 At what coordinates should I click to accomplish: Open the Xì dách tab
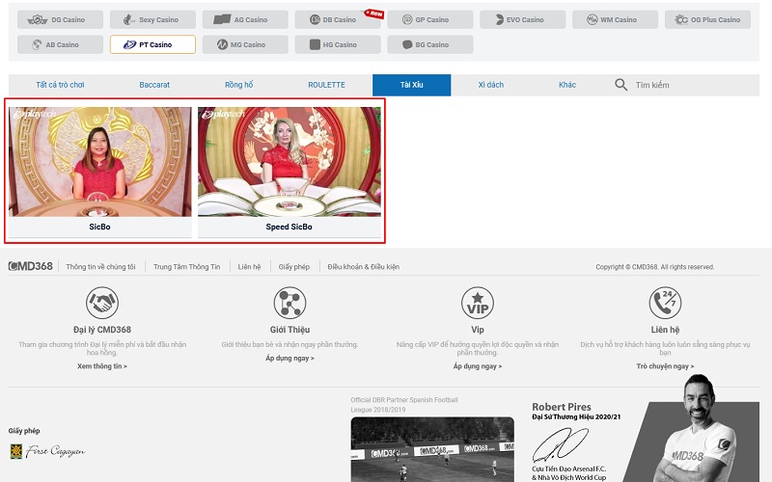coord(491,85)
